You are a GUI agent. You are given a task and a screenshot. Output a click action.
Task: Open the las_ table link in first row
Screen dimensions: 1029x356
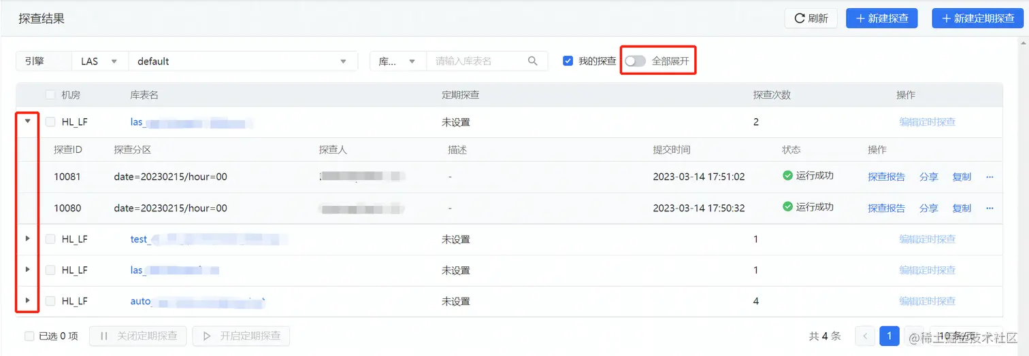pyautogui.click(x=191, y=122)
